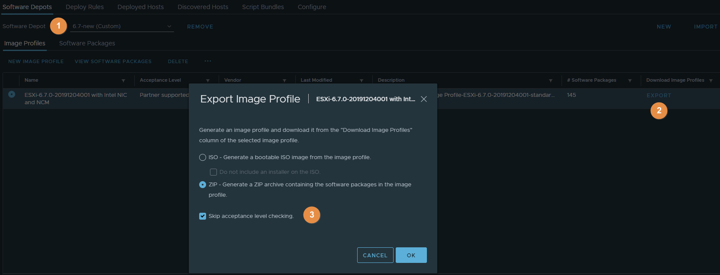Filter by Last Modified column

pyautogui.click(x=362, y=80)
